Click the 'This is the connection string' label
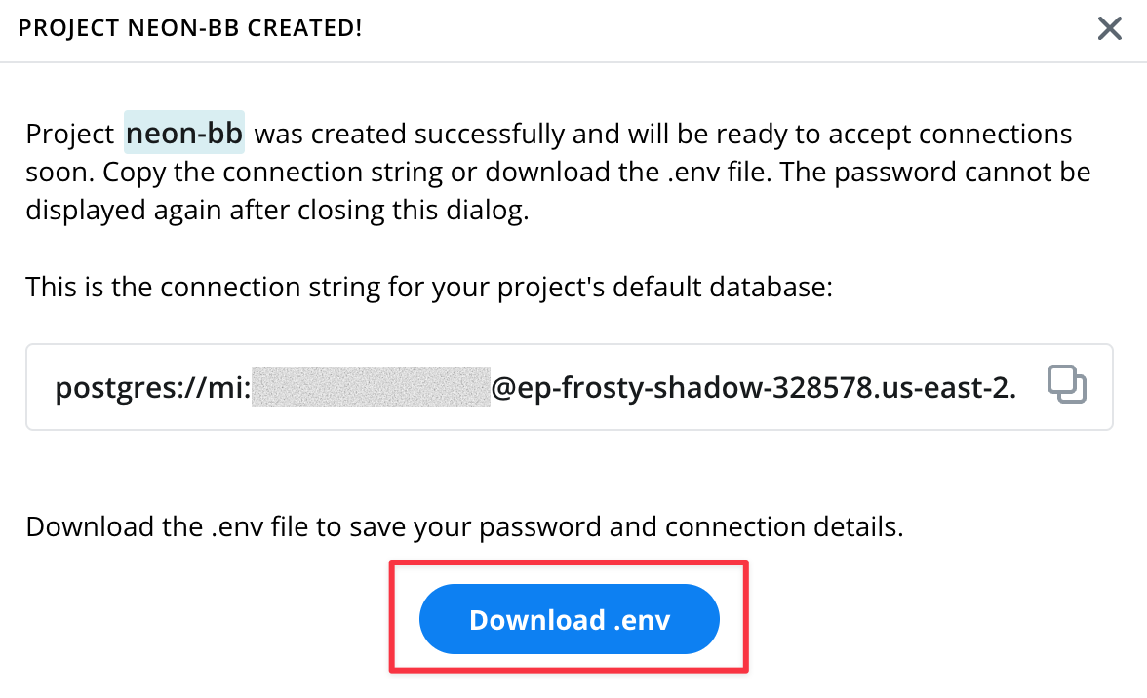The width and height of the screenshot is (1147, 698). point(429,287)
